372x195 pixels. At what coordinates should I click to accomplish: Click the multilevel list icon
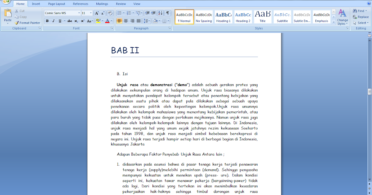coord(138,13)
